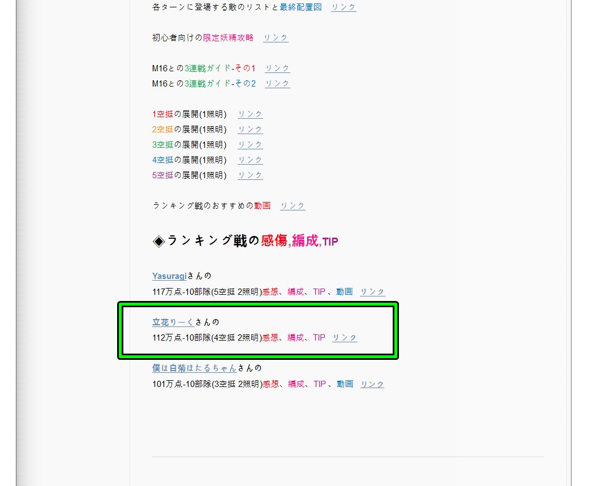Open the 限定妖精攻略 beginner guide link
597x486 pixels.
click(276, 38)
